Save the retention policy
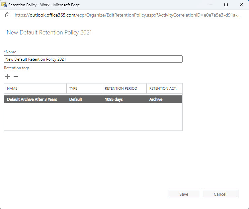 (184, 194)
